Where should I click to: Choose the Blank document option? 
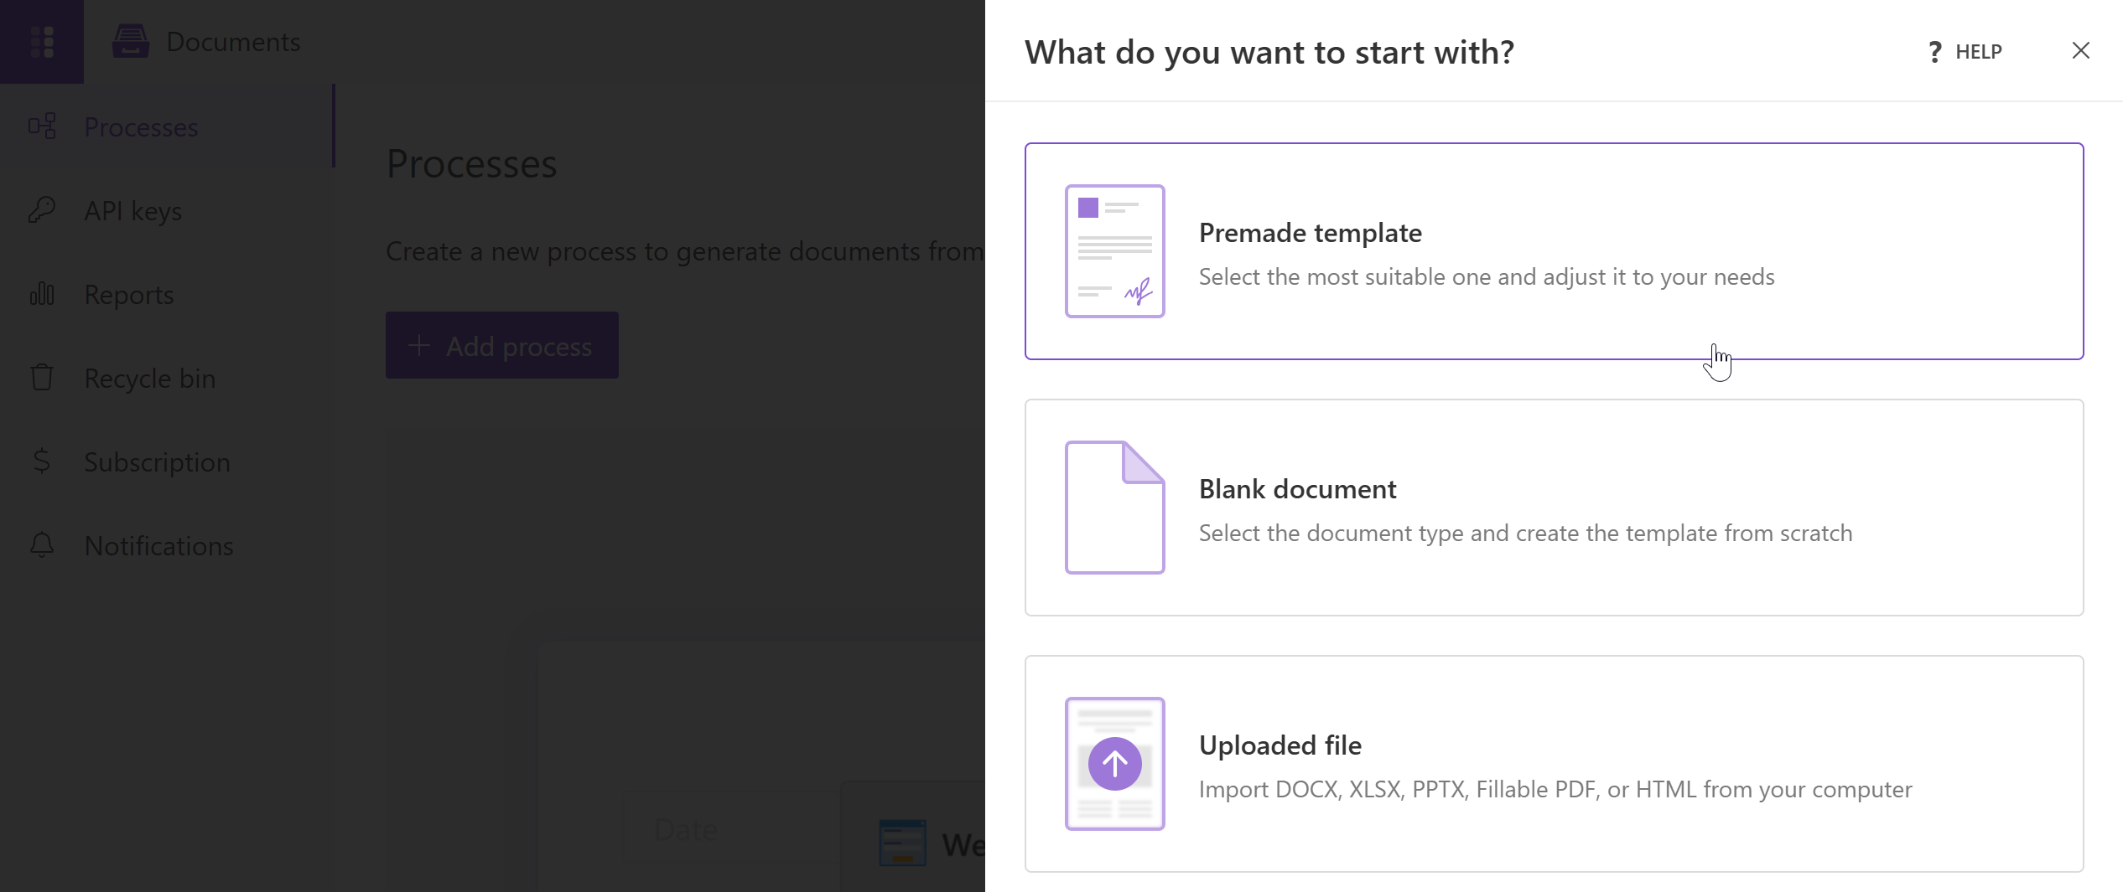(1553, 508)
